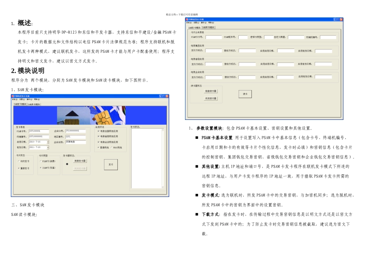Viewport: 367px width, 259px height.
Task: Click 应用有效日期 field under 电信集团应用
Action: tap(323, 51)
